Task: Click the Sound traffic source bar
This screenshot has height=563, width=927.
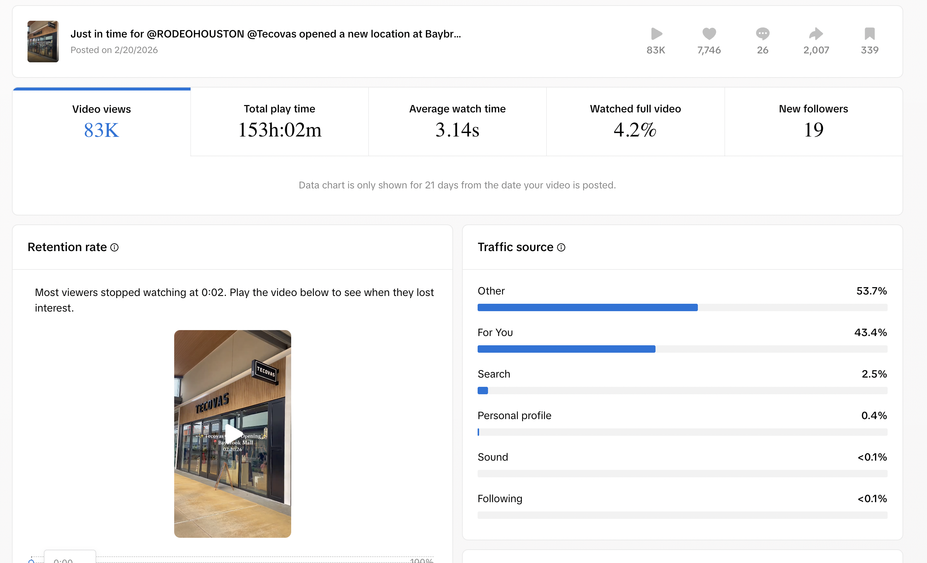Action: (682, 474)
